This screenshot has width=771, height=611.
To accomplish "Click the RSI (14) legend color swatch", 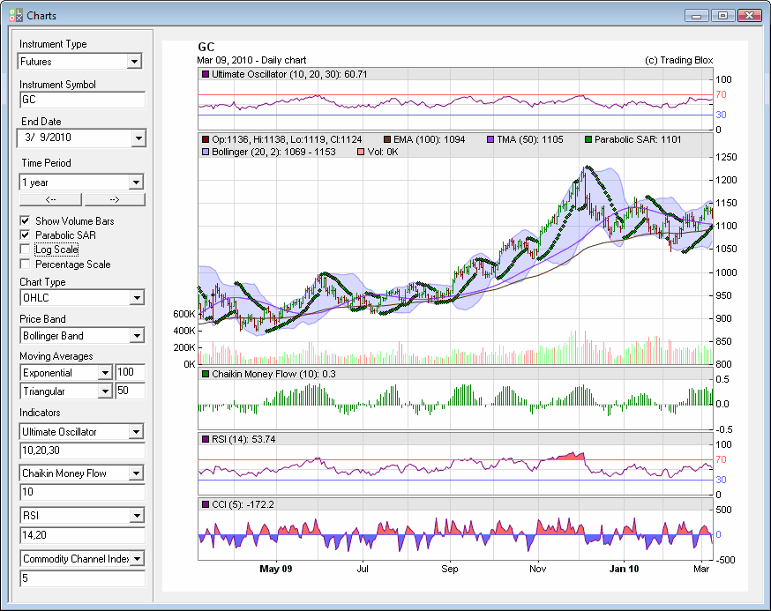I will pyautogui.click(x=206, y=439).
